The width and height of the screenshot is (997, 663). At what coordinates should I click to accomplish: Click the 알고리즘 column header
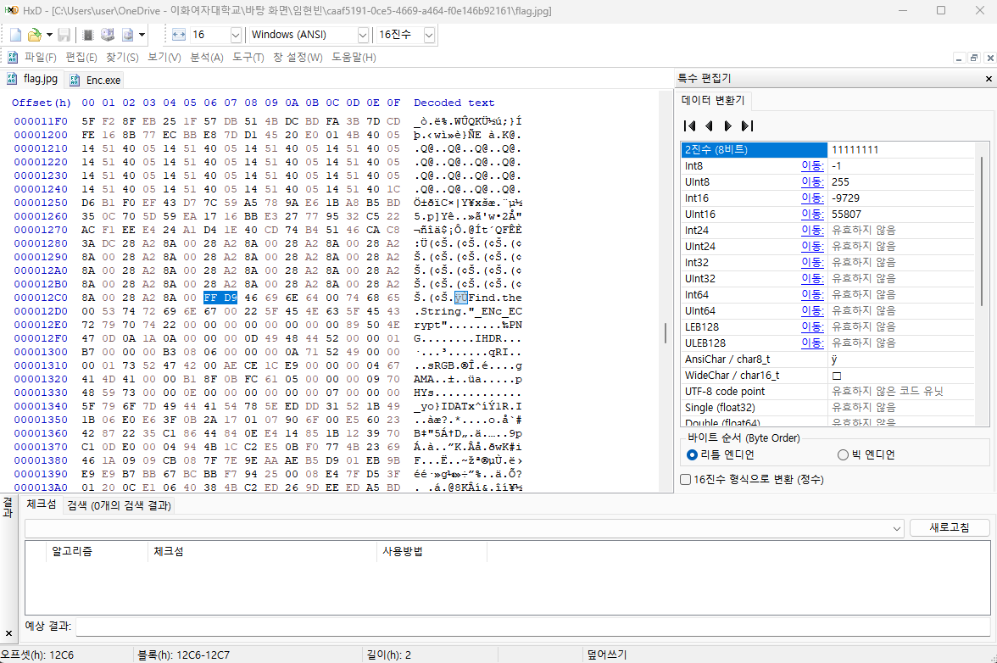coord(97,551)
